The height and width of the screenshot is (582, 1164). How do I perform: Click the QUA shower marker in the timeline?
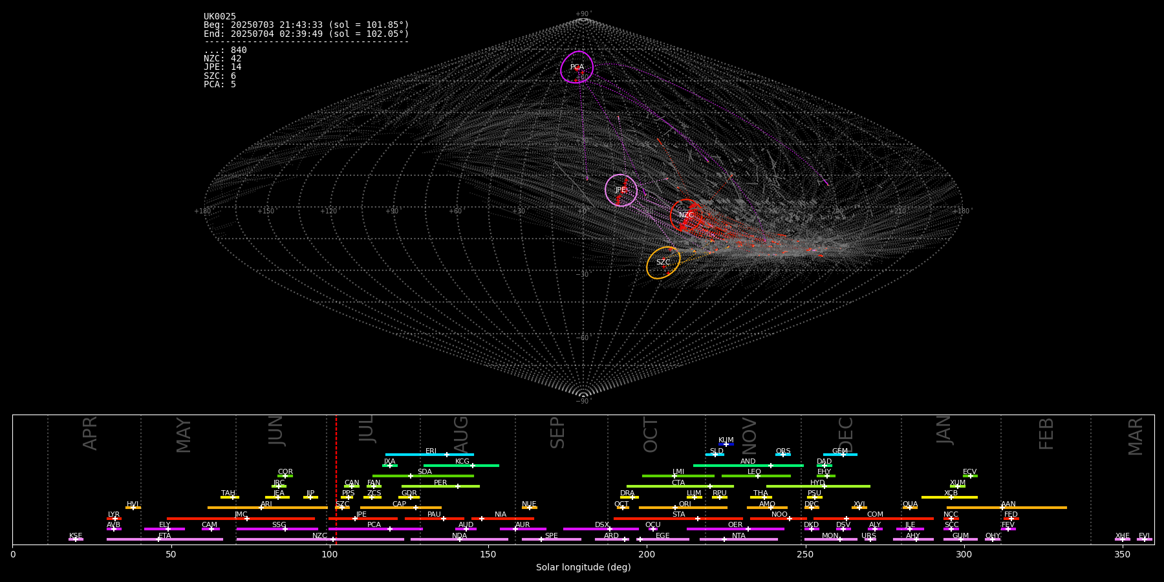(910, 508)
